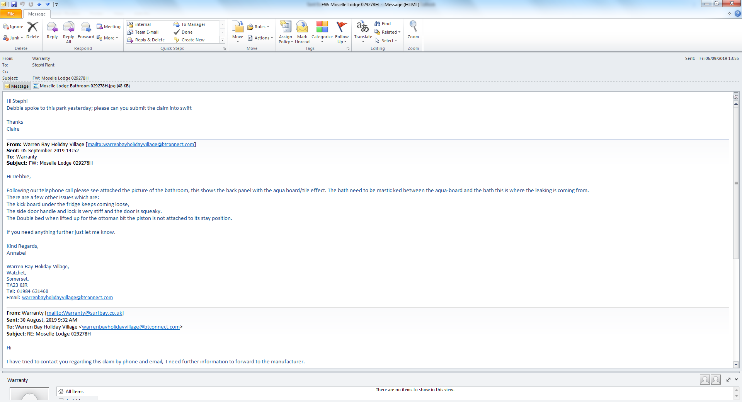
Task: Save the message from the quick access toolbar
Action: [x=14, y=4]
